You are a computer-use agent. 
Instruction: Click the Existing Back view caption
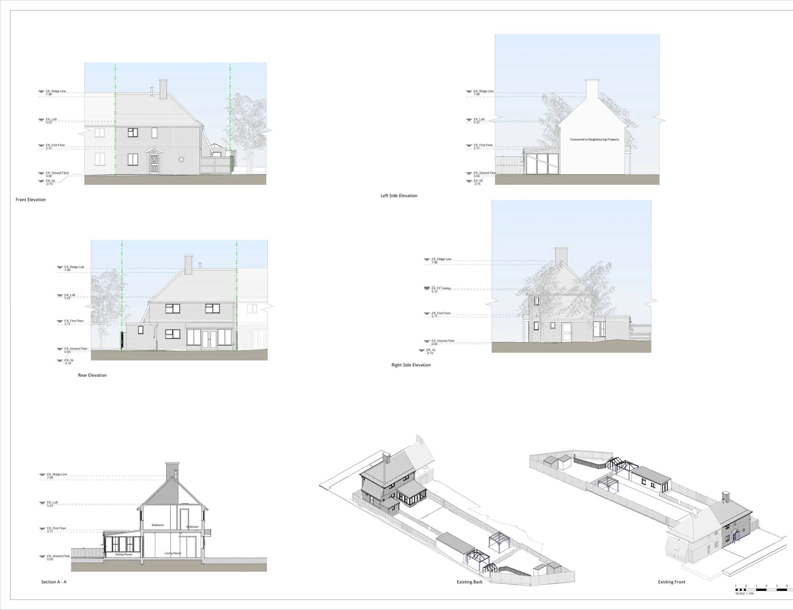click(x=470, y=582)
